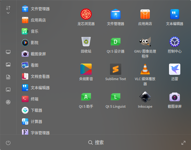Open the 回收站 trash
This screenshot has width=191, height=150.
coord(86,45)
